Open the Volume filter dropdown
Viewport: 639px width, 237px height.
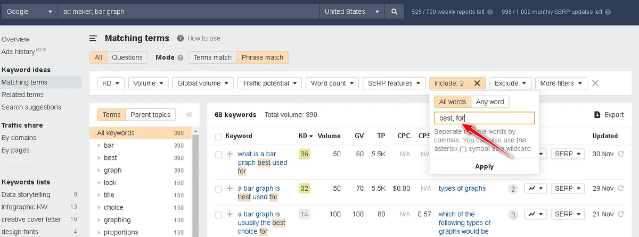[x=148, y=83]
